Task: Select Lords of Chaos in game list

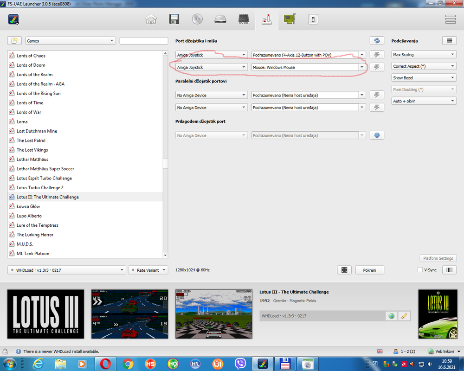Action: [x=85, y=56]
